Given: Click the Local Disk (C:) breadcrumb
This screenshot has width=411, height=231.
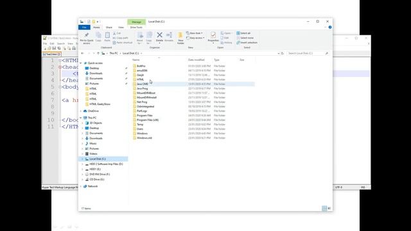Looking at the screenshot, I should 130,53.
